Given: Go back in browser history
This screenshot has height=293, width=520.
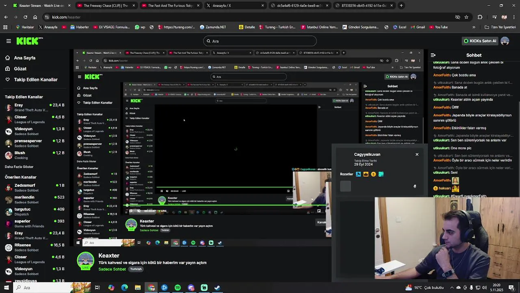Looking at the screenshot, I should pyautogui.click(x=6, y=17).
